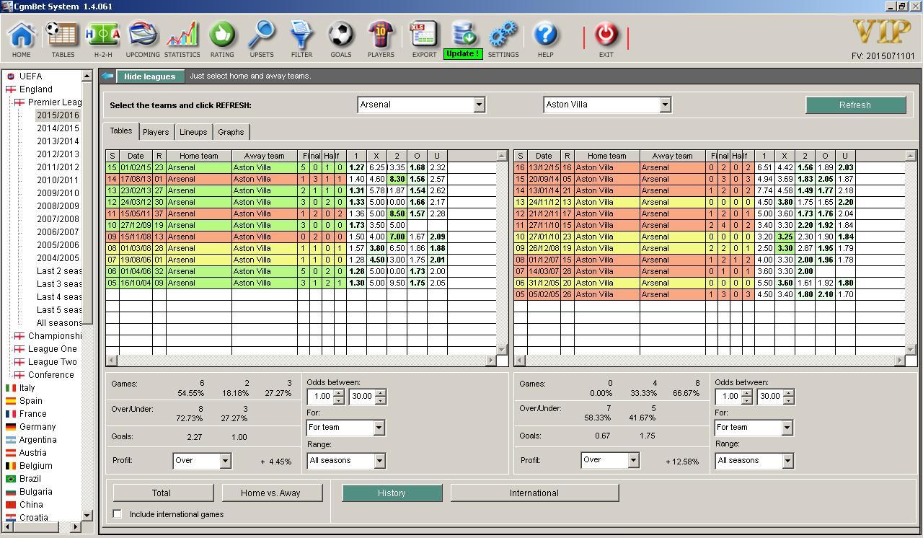Select the UEFA item in the league tree
Image resolution: width=923 pixels, height=538 pixels.
[30, 76]
